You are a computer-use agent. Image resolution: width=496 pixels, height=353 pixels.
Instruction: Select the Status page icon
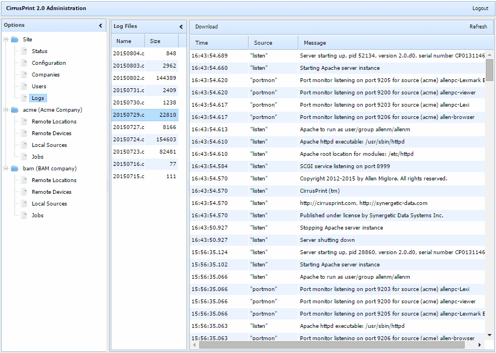tap(24, 51)
